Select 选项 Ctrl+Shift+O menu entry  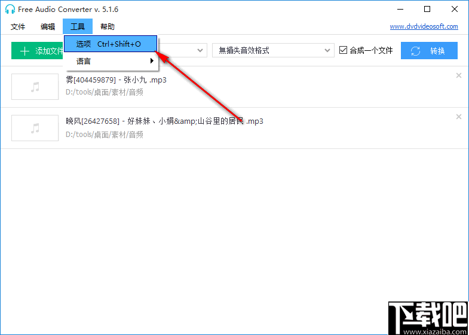(x=111, y=44)
